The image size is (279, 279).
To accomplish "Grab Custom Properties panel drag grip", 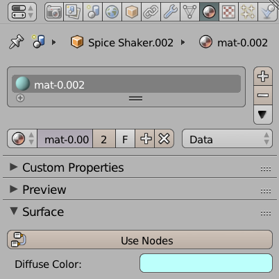I will pyautogui.click(x=266, y=169).
